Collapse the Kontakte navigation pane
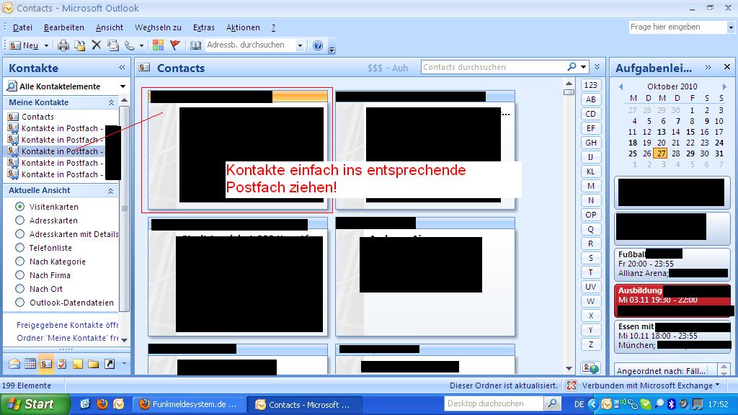 coord(122,68)
